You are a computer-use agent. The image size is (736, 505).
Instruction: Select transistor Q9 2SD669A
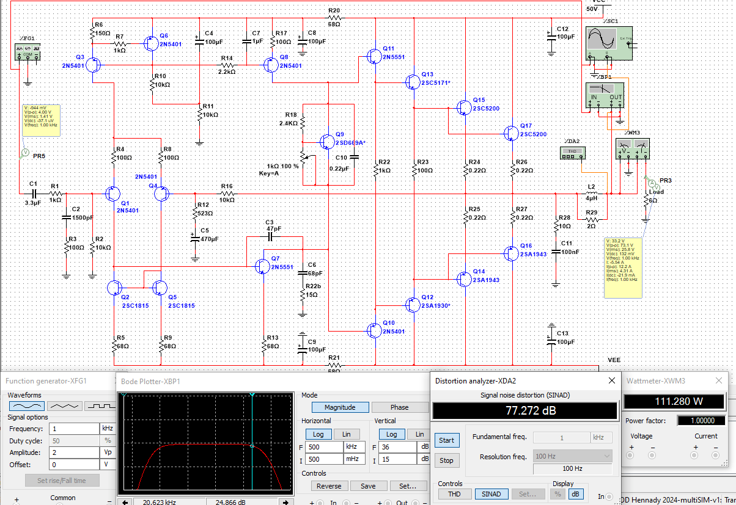coord(327,141)
